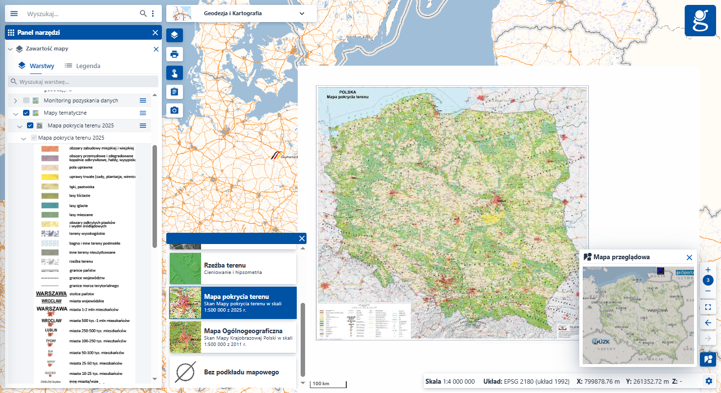Click the pola uprawne legend color swatch

pyautogui.click(x=49, y=167)
